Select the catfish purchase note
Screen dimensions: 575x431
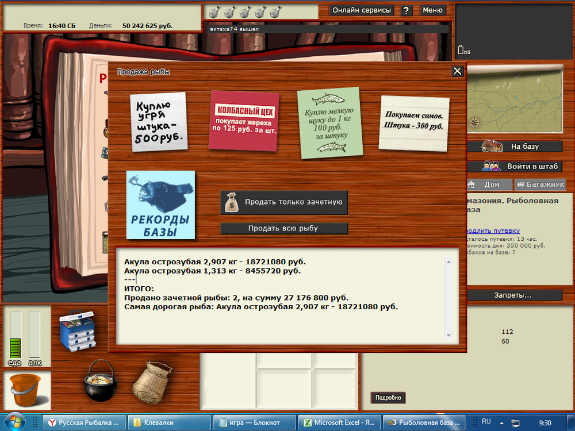pos(413,122)
